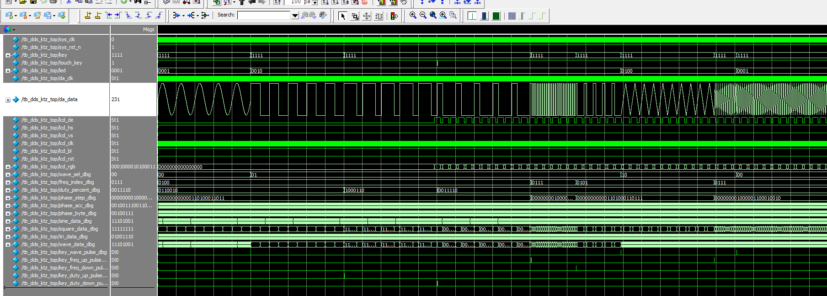Click the Find Next Transition icon
This screenshot has height=296, width=827.
tap(118, 16)
